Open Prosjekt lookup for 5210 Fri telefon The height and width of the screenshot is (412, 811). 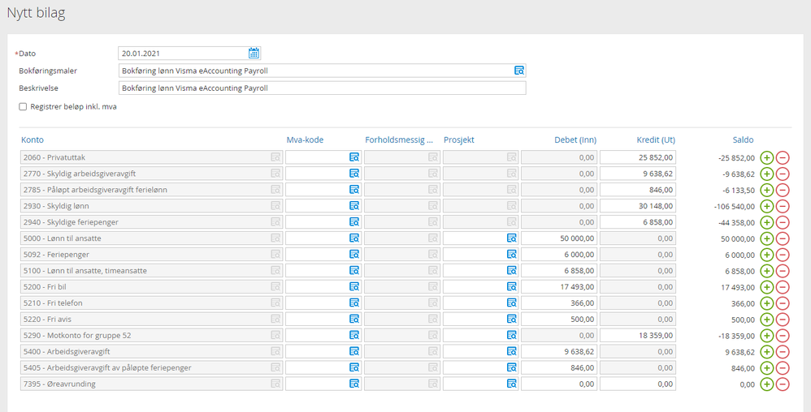point(511,303)
